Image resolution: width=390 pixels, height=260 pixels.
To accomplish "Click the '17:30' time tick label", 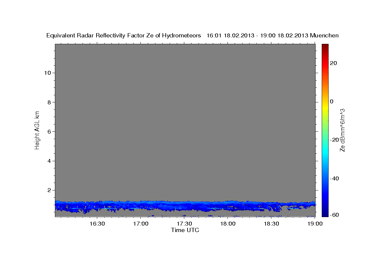I will pos(184,224).
